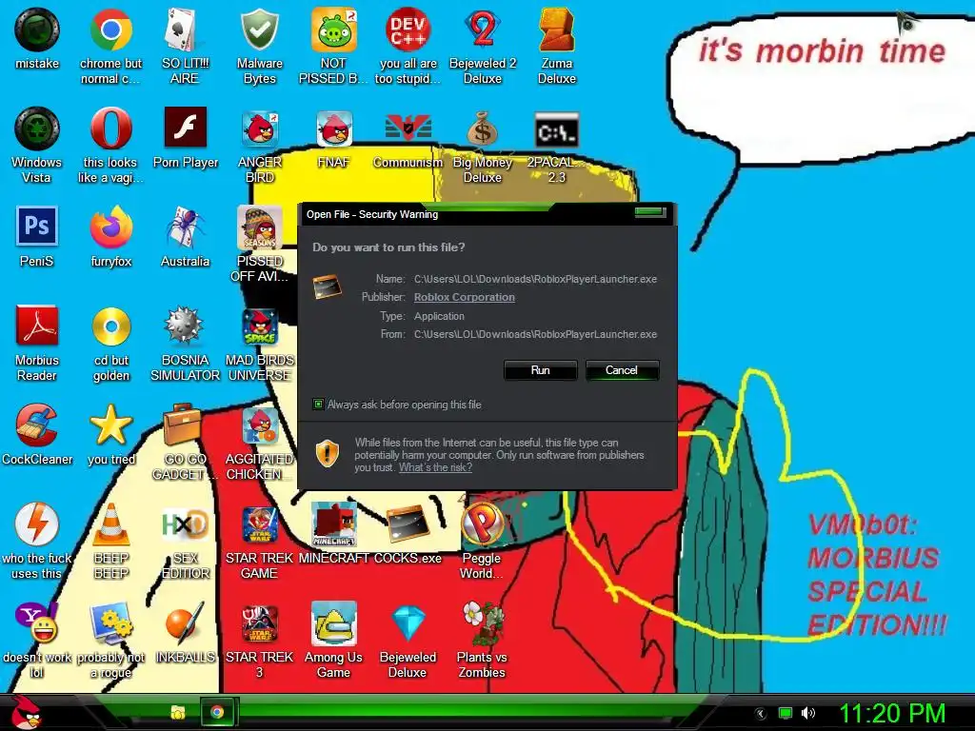This screenshot has width=975, height=731.
Task: Click Cancel in the Security Warning dialog
Action: 622,370
